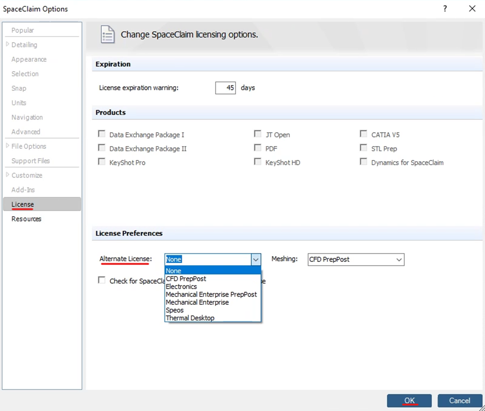
Task: Tick the KeyShot Pro checkbox
Action: pos(102,162)
